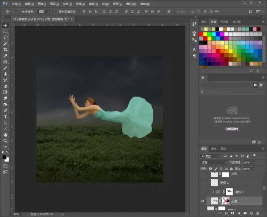Pick the Eyedropper tool
Viewport: 267px width, 217px height.
pos(5,56)
